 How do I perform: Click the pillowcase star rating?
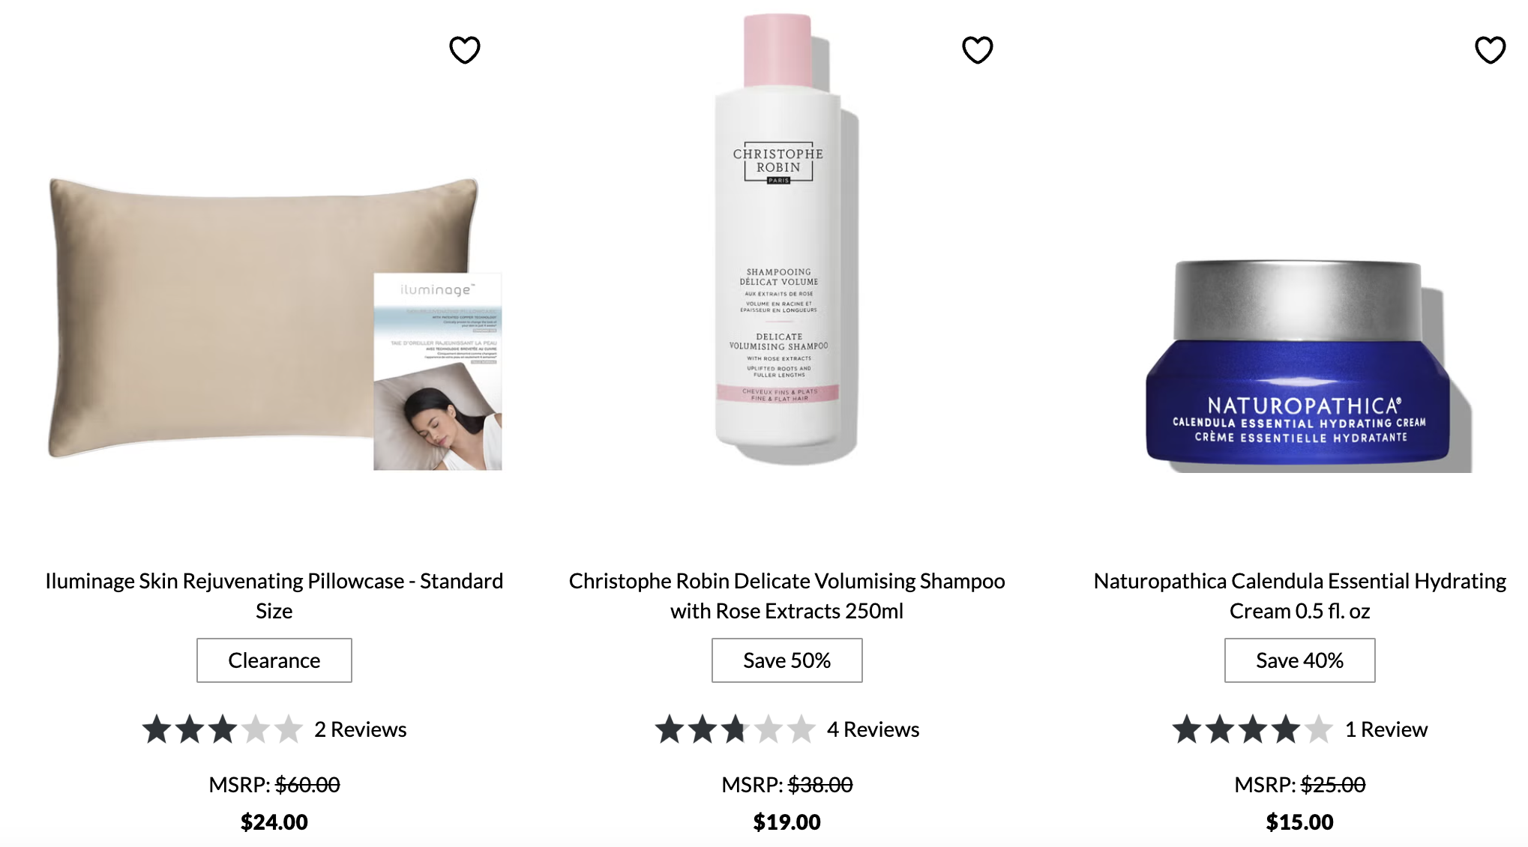pyautogui.click(x=223, y=729)
